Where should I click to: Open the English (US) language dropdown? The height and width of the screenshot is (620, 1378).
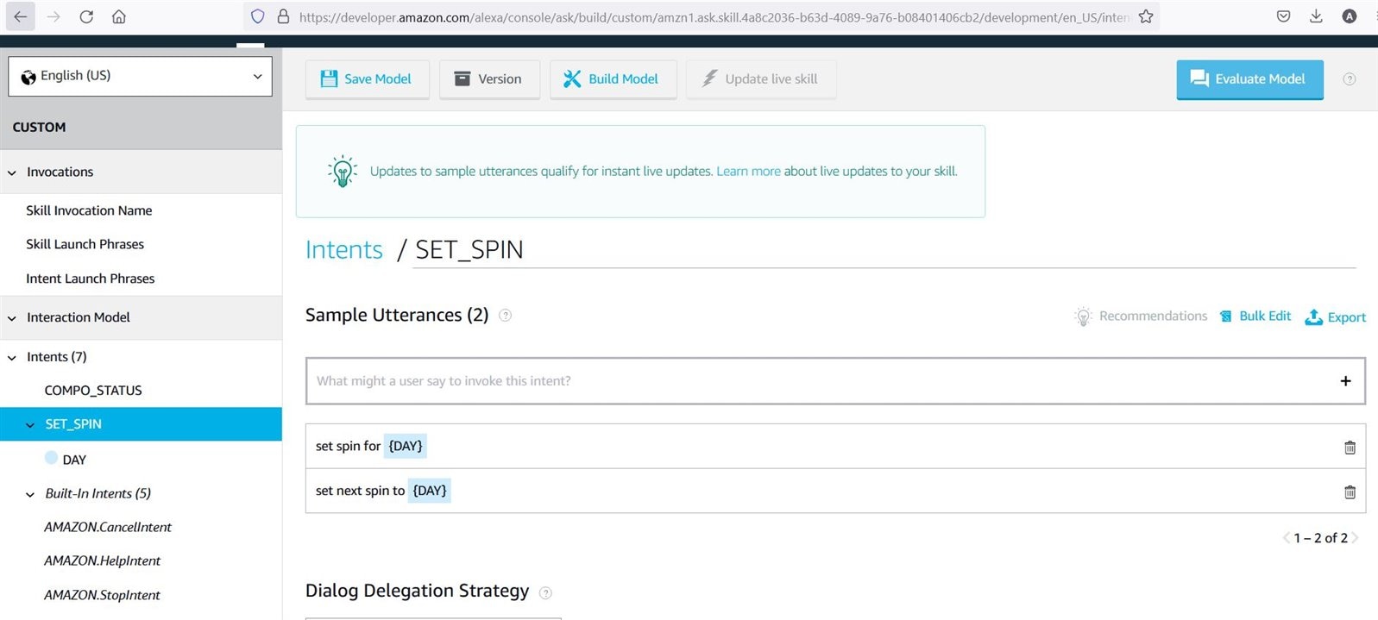(140, 76)
